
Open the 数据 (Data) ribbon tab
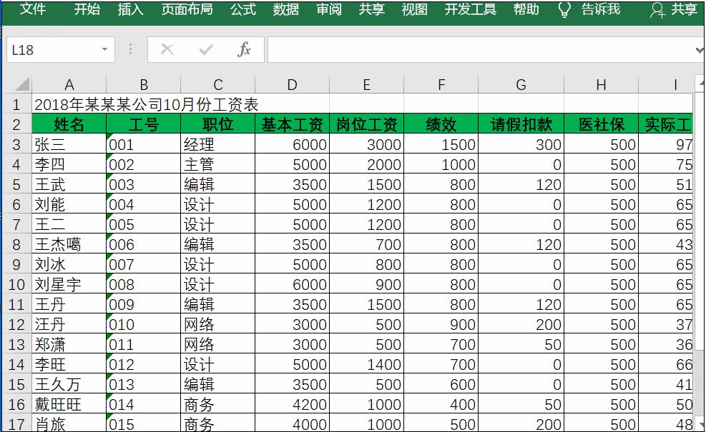[x=285, y=11]
